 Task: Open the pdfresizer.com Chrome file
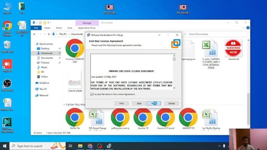pos(120,119)
